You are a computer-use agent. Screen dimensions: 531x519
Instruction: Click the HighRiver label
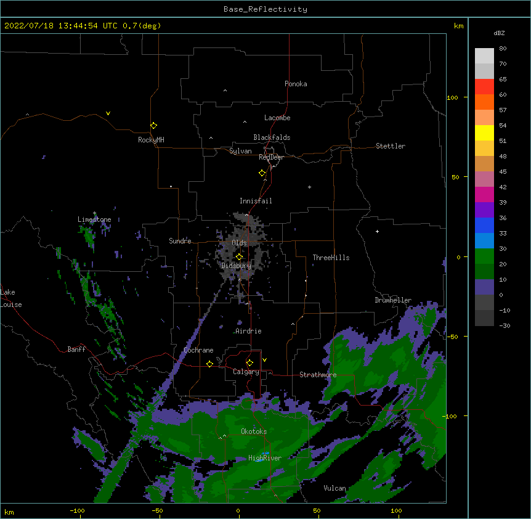pos(265,458)
